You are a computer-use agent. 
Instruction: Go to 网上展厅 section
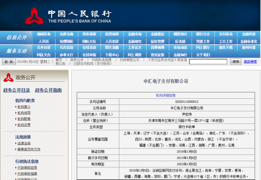(203, 48)
